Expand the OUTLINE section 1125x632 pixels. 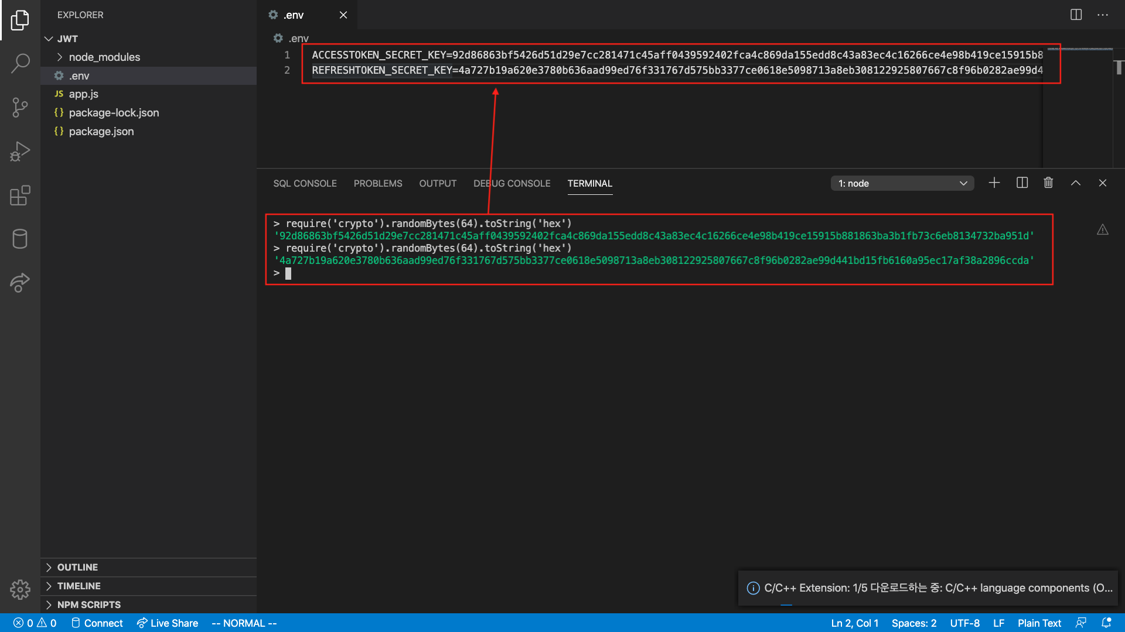tap(77, 567)
